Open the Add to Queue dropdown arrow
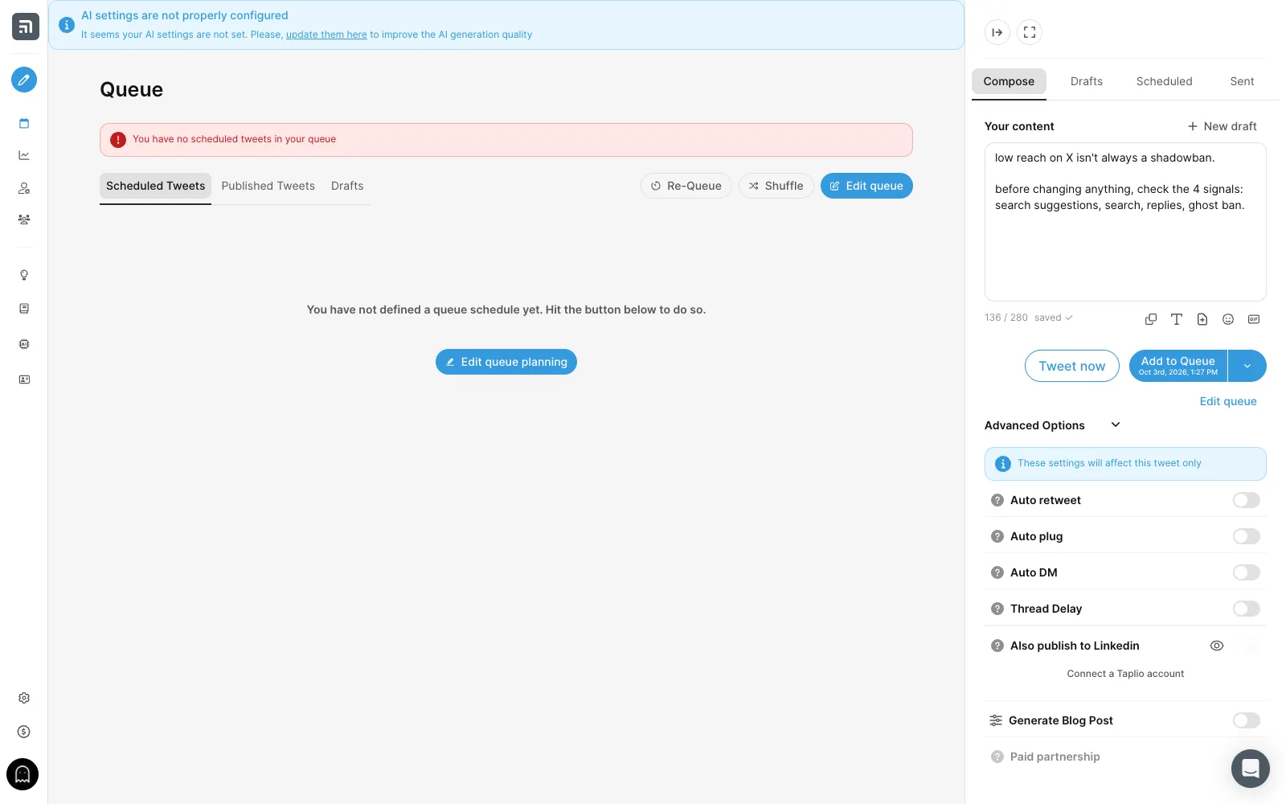This screenshot has height=804, width=1286. (x=1247, y=366)
